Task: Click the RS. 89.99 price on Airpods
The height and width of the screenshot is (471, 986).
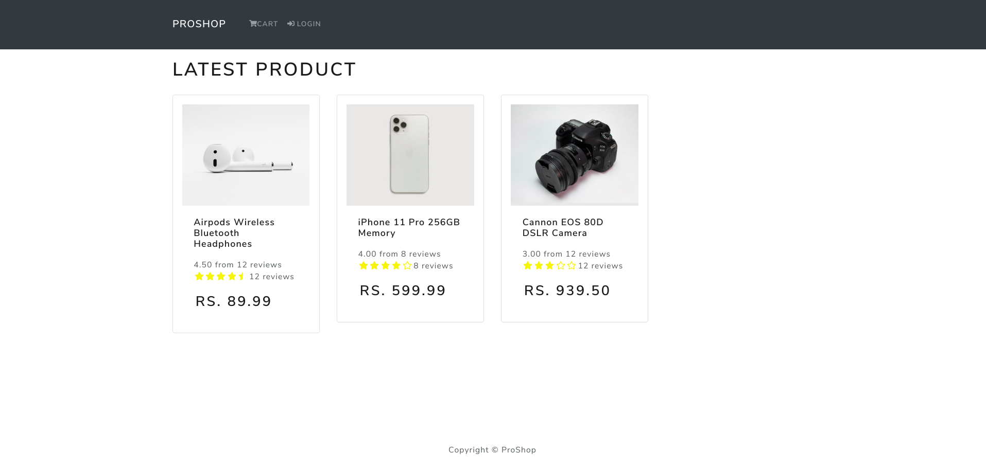Action: coord(233,301)
